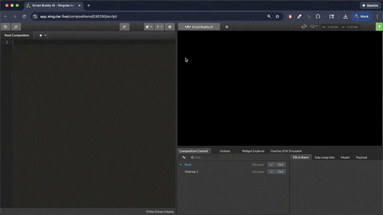The width and height of the screenshot is (383, 215).
Task: Click the refresh script icon in editor toolbar
Action: click(x=16, y=27)
